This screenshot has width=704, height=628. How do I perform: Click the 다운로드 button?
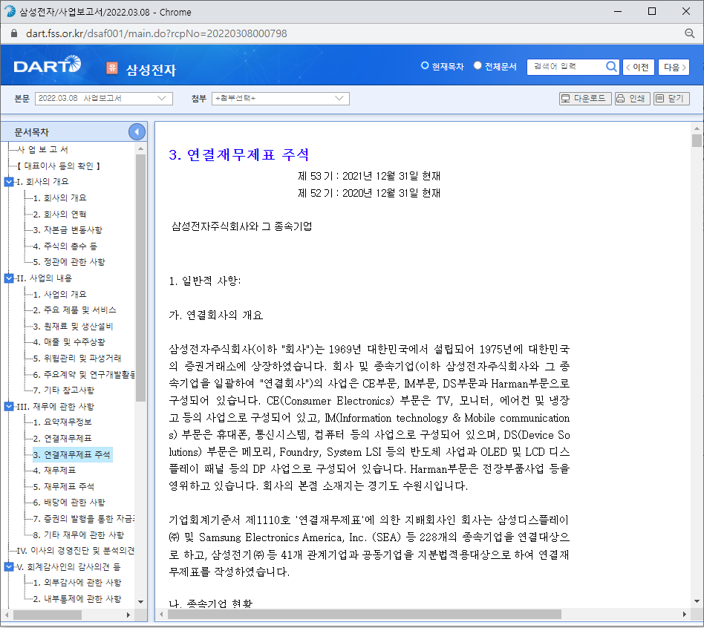[x=585, y=98]
